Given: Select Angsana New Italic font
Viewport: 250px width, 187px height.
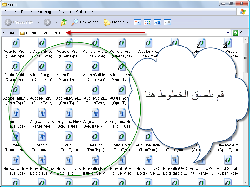Looking at the screenshot, I should [x=122, y=118].
